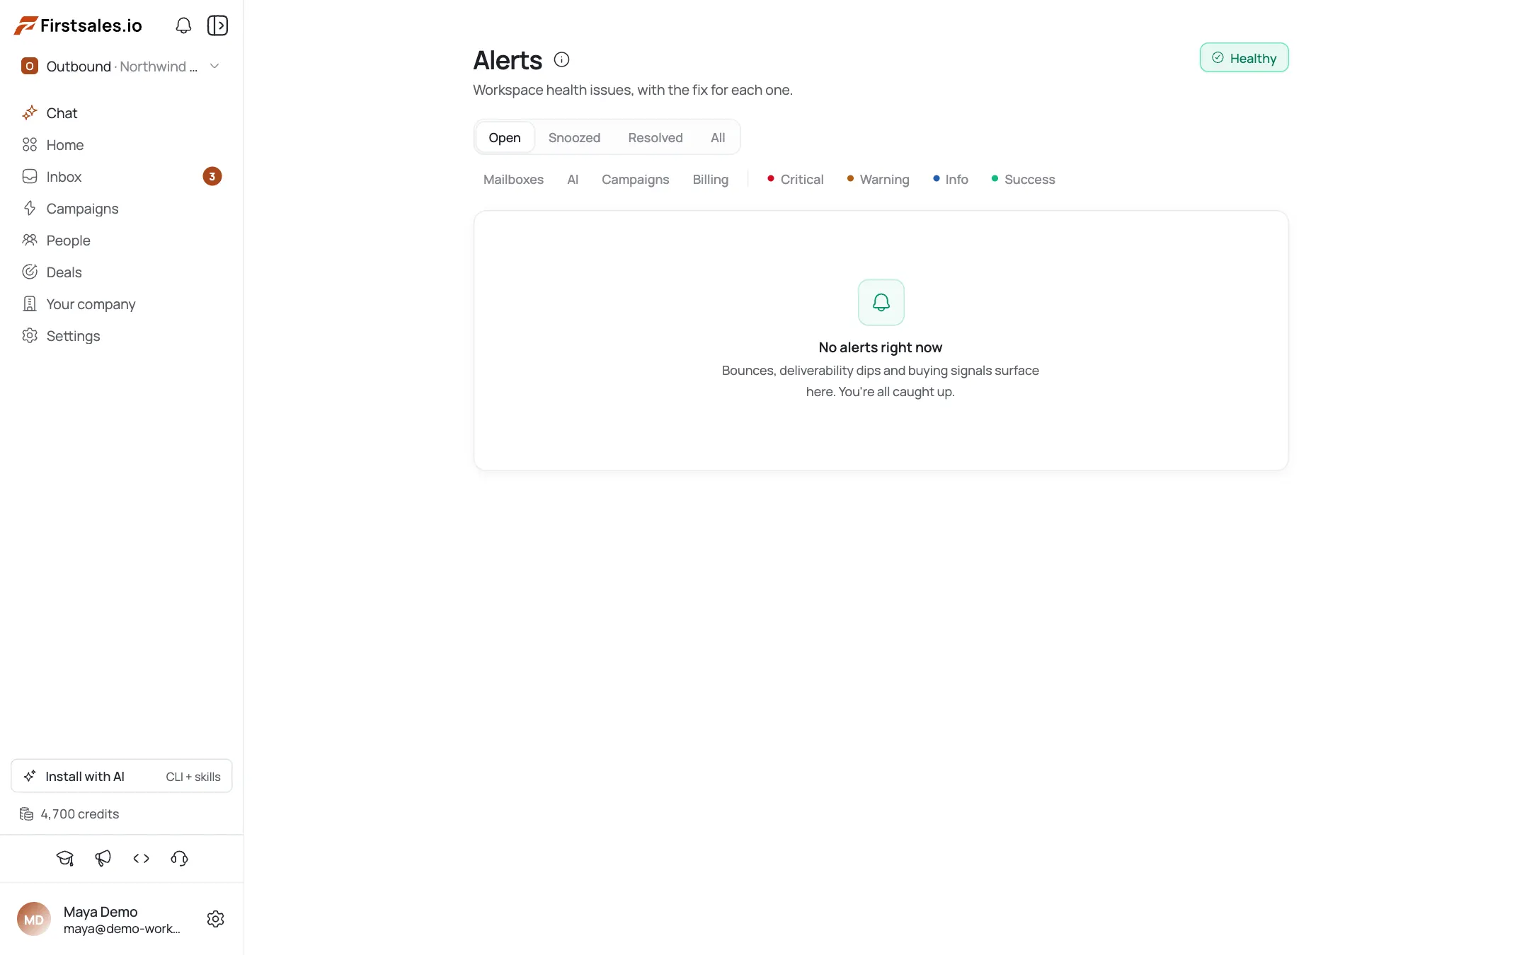This screenshot has width=1529, height=955.
Task: Click the info icon beside Alerts
Action: 561,59
